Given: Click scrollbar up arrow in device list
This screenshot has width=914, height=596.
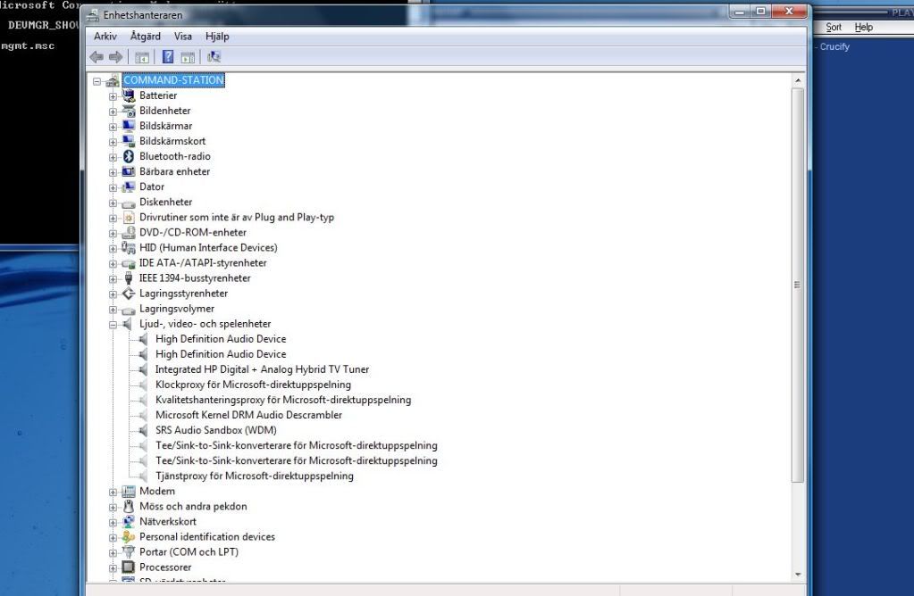Looking at the screenshot, I should pos(798,80).
